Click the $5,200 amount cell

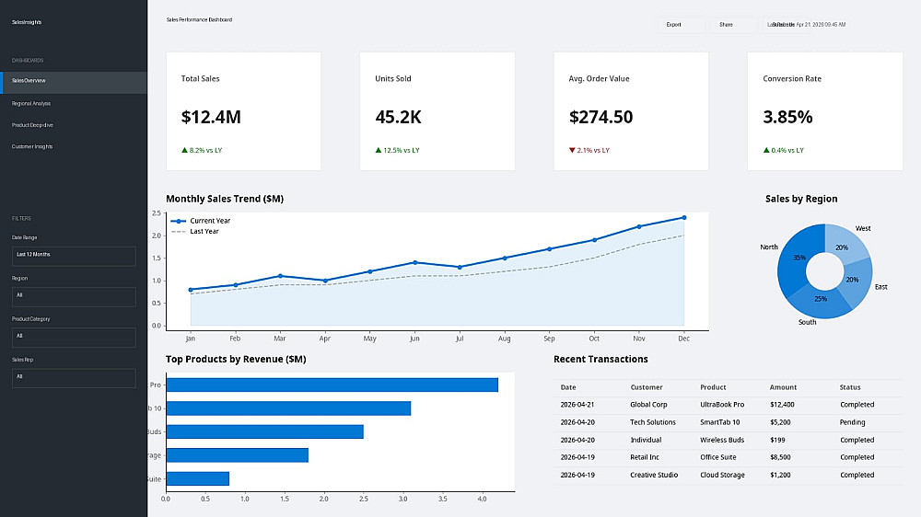[780, 422]
